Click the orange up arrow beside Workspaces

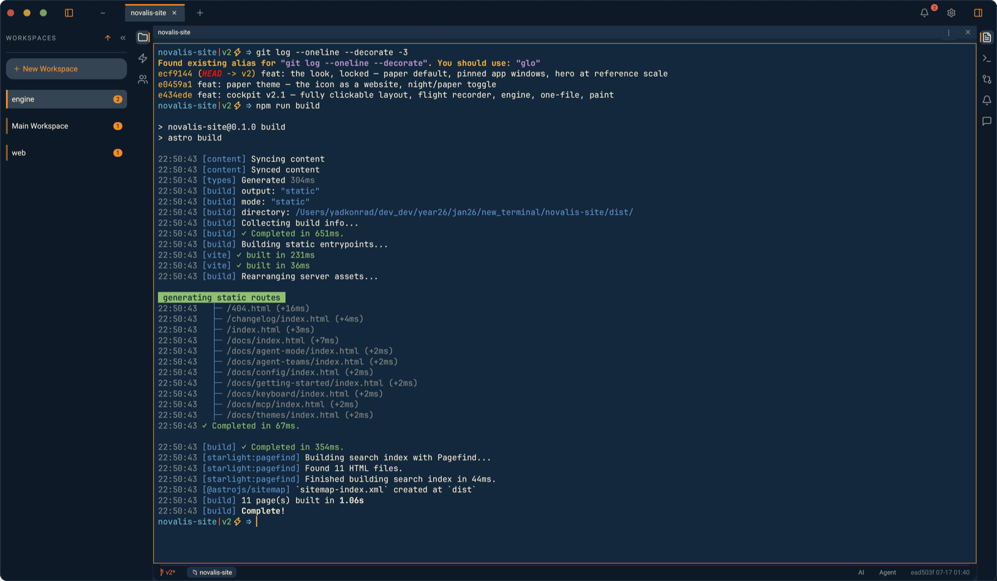click(107, 38)
